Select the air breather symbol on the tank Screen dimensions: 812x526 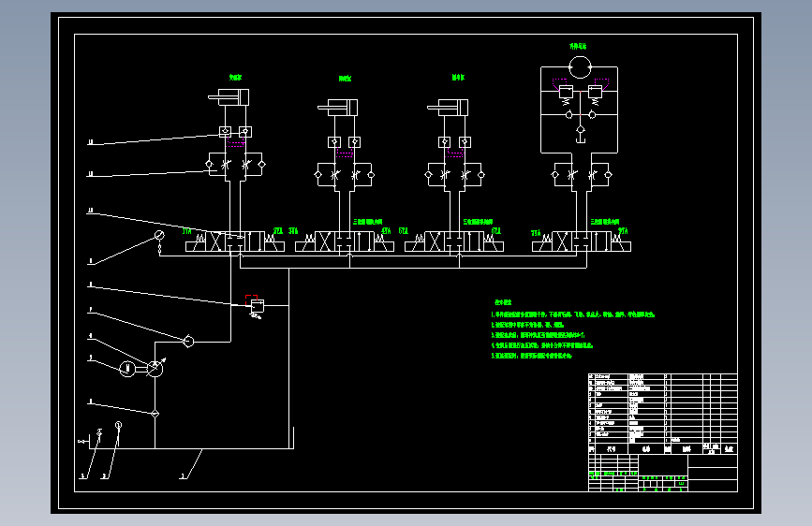pyautogui.click(x=99, y=436)
